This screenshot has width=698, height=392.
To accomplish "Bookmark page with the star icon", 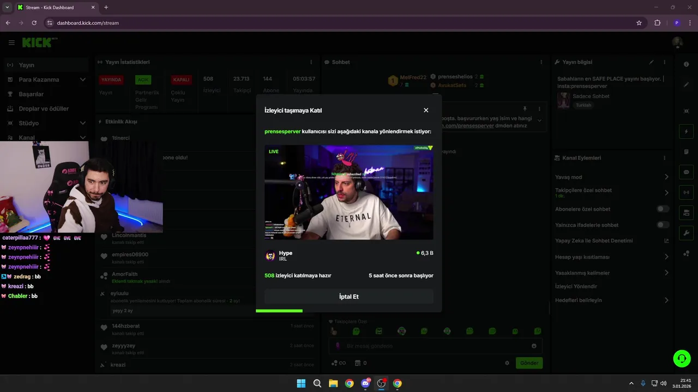I will click(639, 23).
